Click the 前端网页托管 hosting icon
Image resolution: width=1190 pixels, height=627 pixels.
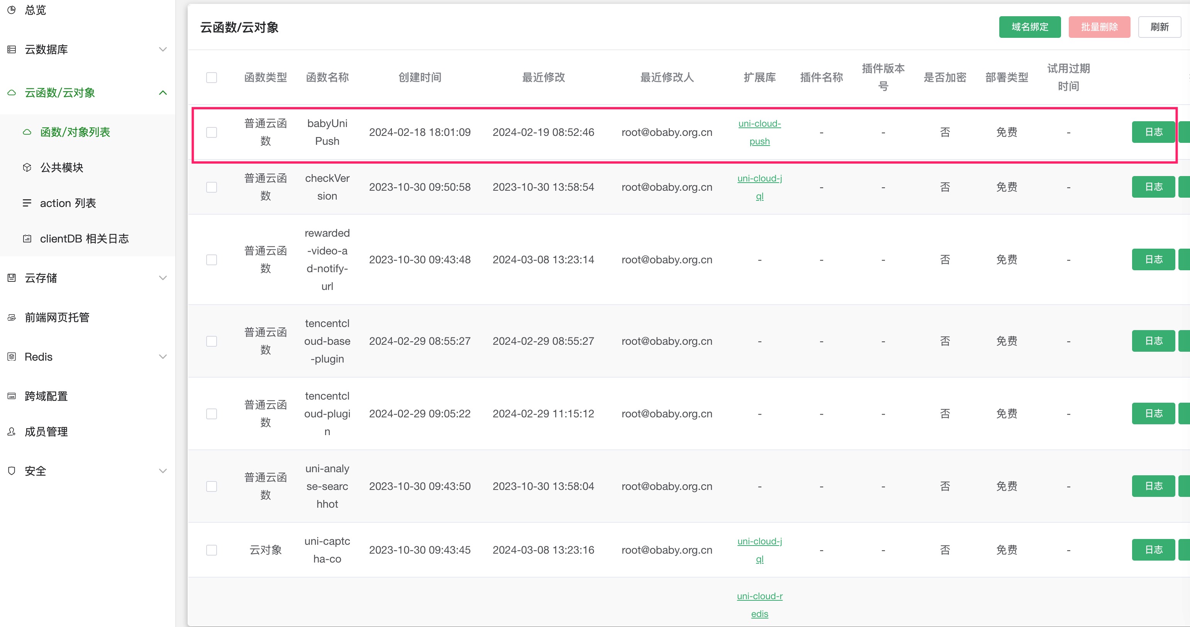[x=12, y=317]
